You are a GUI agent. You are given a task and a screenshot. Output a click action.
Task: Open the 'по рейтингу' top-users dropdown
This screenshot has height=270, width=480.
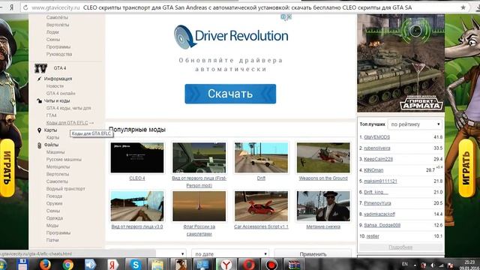click(x=415, y=124)
